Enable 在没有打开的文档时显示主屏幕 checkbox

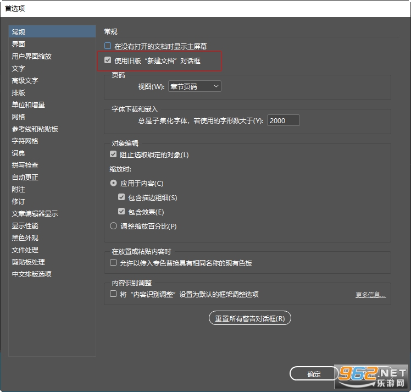pos(108,46)
